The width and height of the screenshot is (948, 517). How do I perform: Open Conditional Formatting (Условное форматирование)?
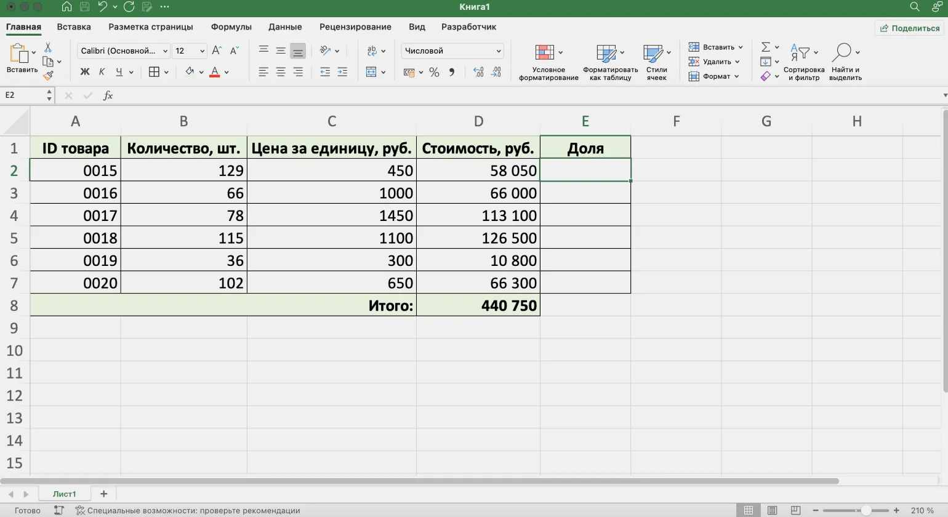click(548, 63)
